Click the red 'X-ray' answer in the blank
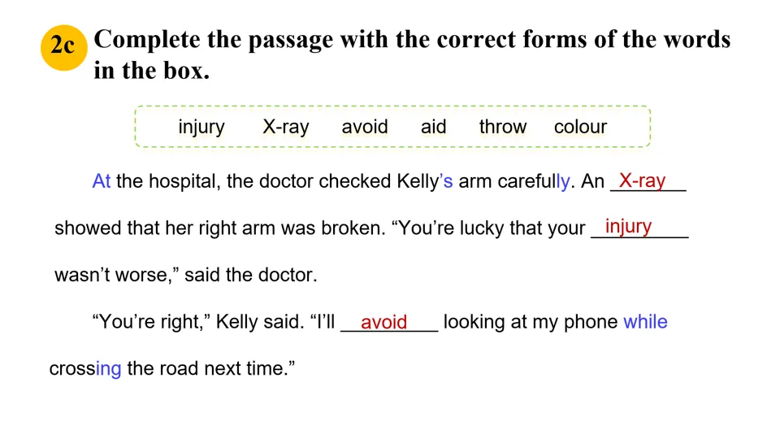Screen dimensions: 780x439 coord(642,180)
